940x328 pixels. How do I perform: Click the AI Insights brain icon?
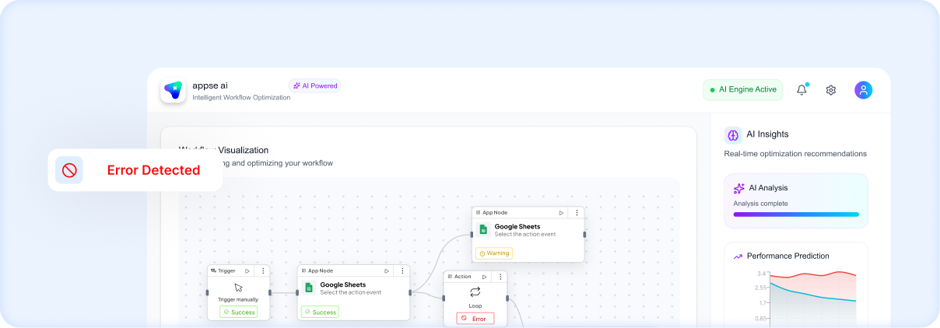point(733,135)
